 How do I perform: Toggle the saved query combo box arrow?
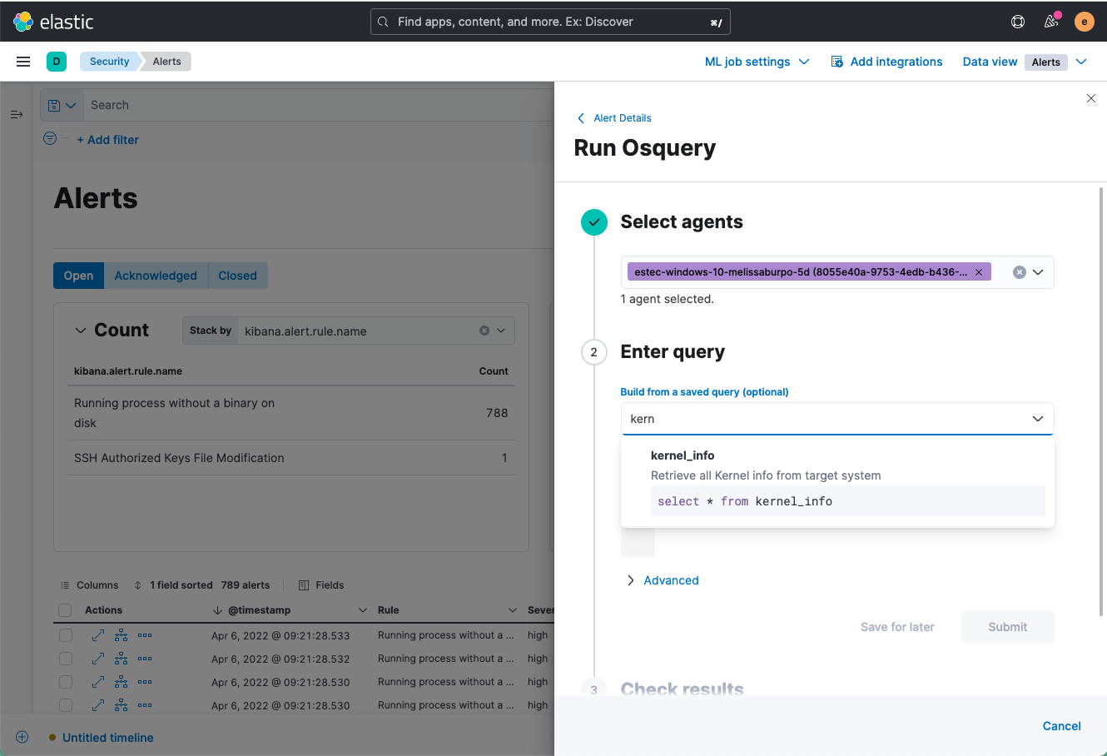pyautogui.click(x=1038, y=419)
